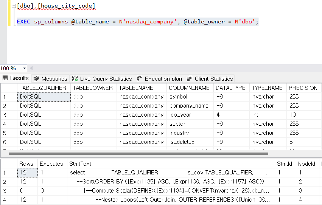Click the [house_city_code] text in editor
The width and height of the screenshot is (322, 205).
pos(67,6)
